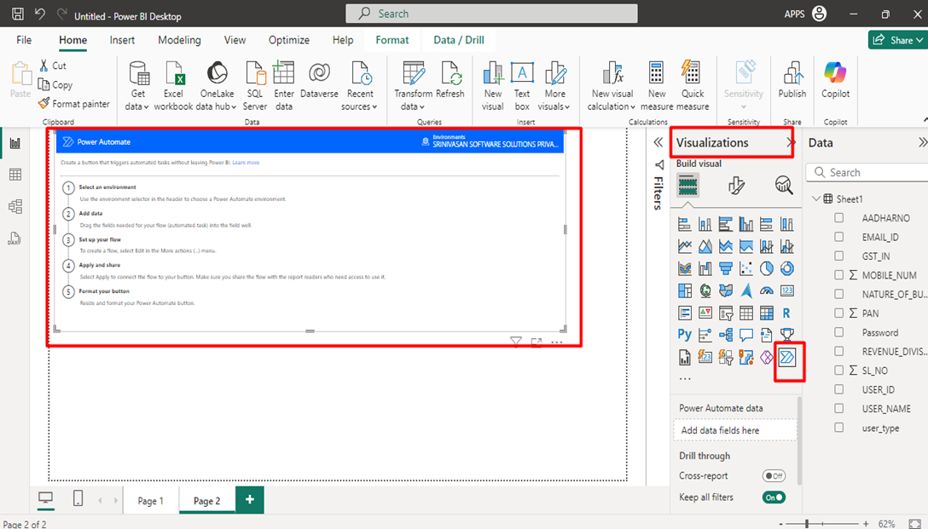Image resolution: width=928 pixels, height=529 pixels.
Task: Open the File menu
Action: (x=24, y=40)
